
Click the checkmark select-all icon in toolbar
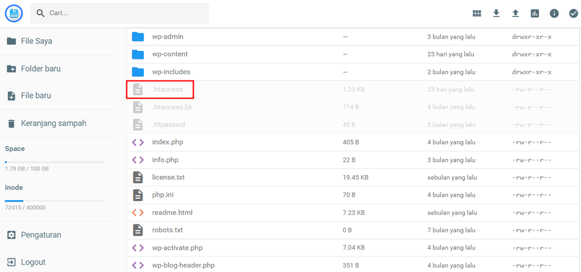click(x=573, y=14)
